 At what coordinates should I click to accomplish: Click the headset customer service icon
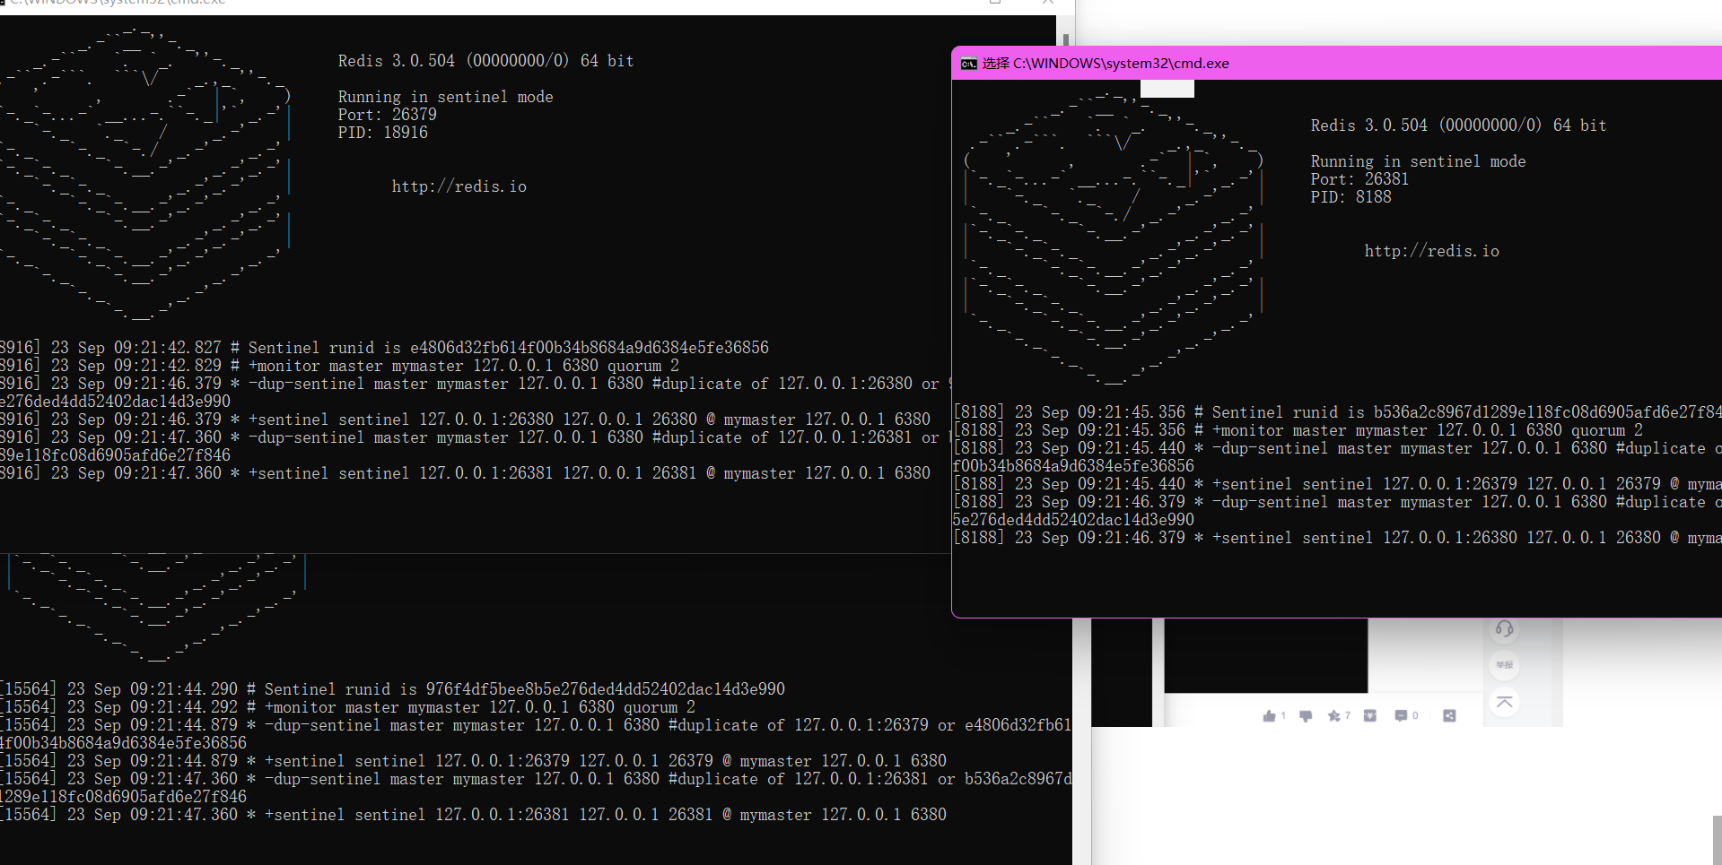coord(1505,628)
